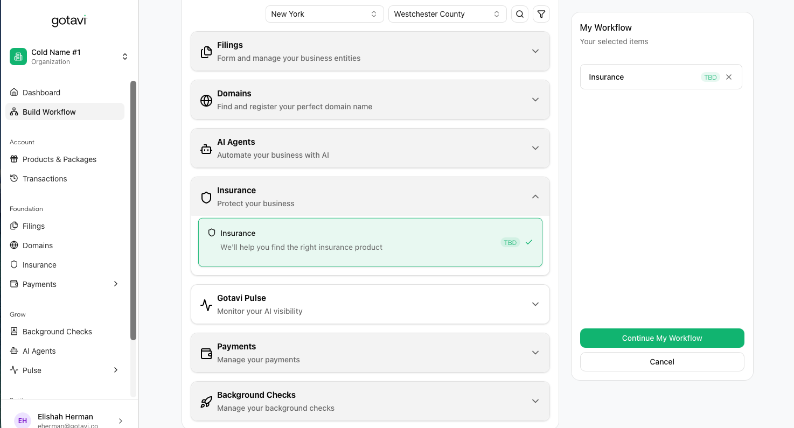
Task: Click the gotavi logo
Action: [x=68, y=21]
